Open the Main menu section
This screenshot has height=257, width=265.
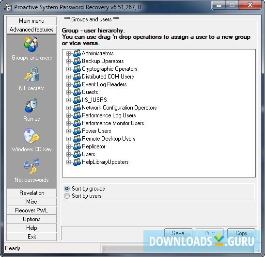31,21
